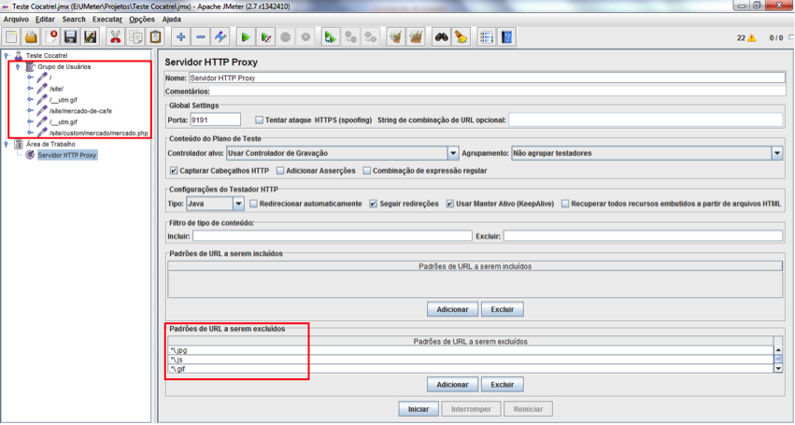This screenshot has height=425, width=795.
Task: Expand the /site/mercado-de-cafe node handle
Action: tap(30, 111)
